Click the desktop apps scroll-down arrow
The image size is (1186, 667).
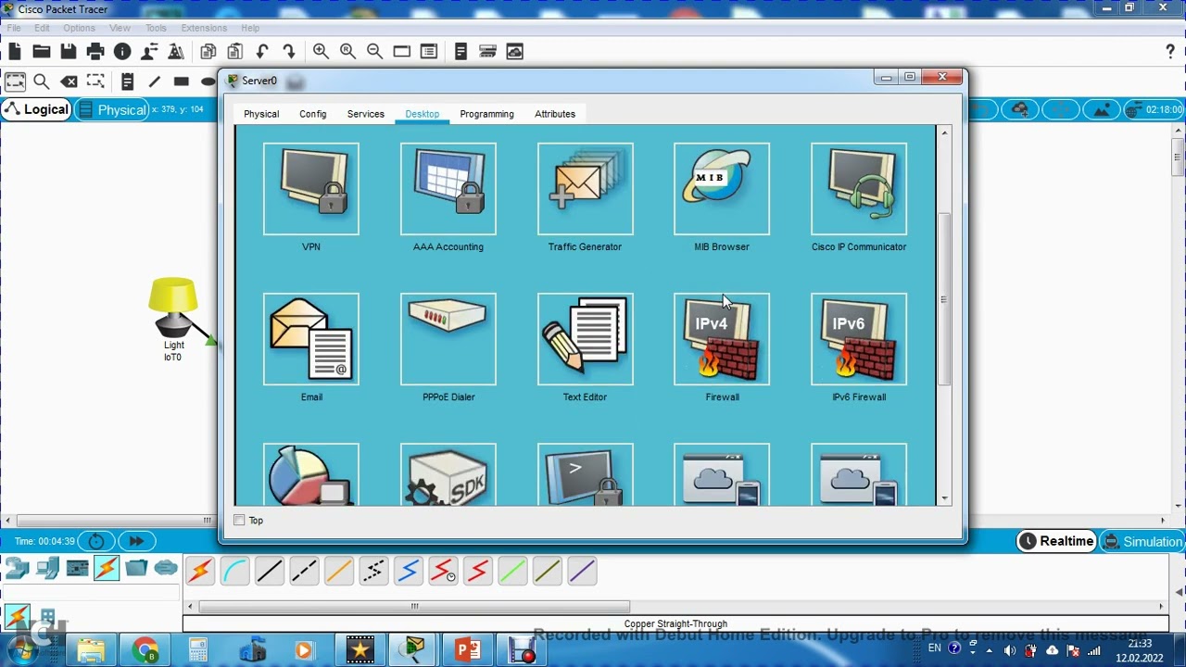pos(944,498)
